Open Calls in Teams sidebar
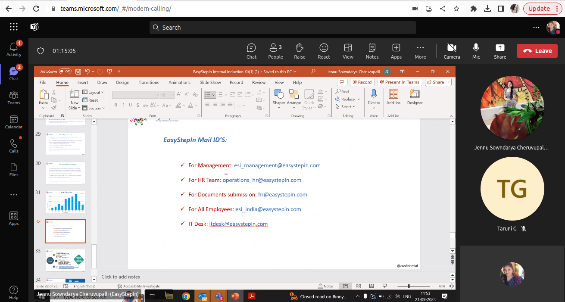 point(14,146)
